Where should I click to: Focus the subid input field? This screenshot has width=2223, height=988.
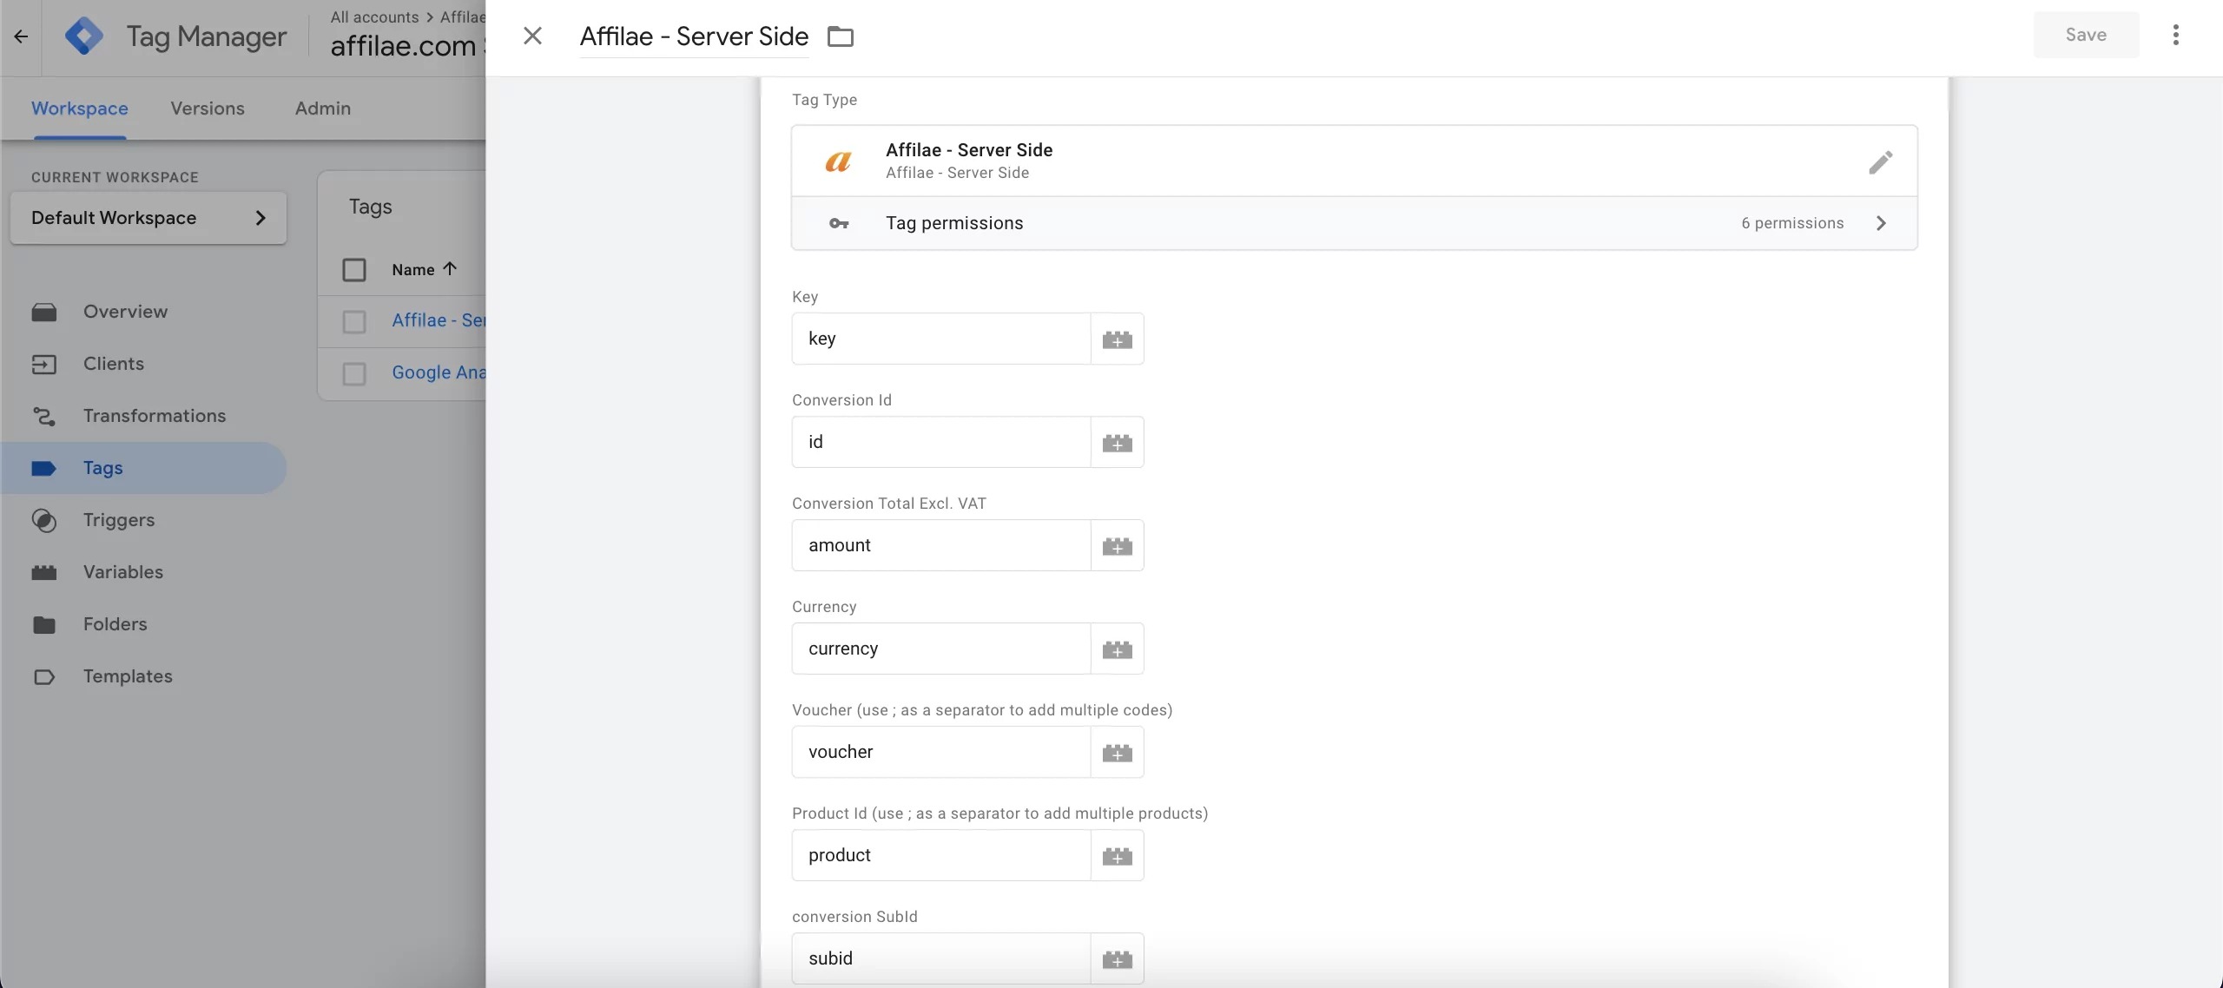pyautogui.click(x=941, y=958)
